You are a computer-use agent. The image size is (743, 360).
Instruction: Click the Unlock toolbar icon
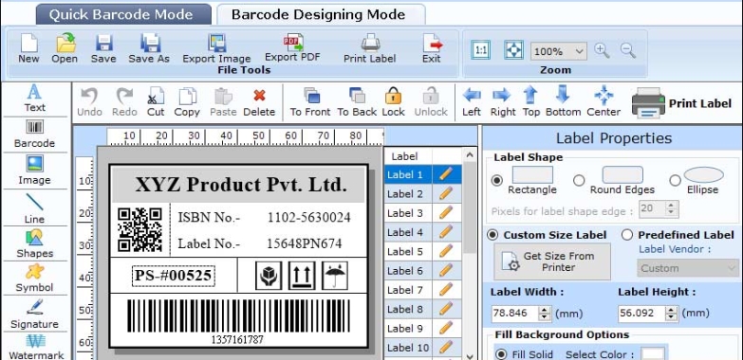click(431, 102)
